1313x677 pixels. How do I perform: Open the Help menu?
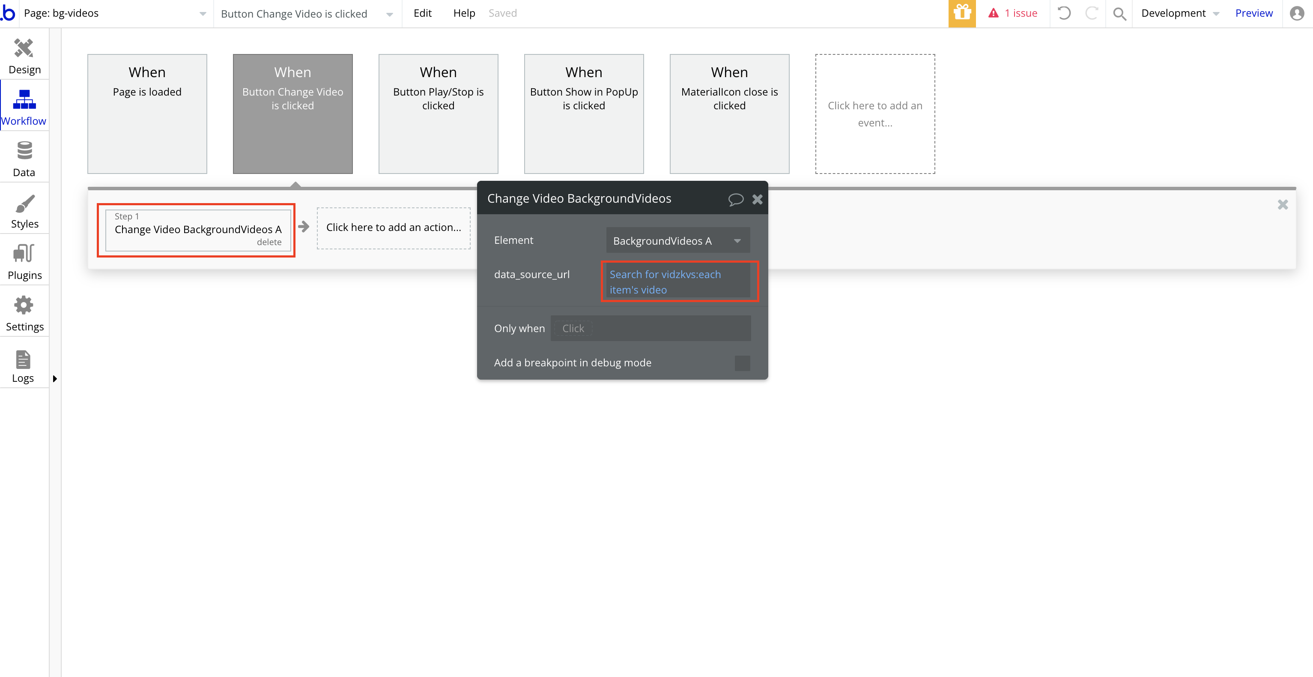(x=464, y=13)
